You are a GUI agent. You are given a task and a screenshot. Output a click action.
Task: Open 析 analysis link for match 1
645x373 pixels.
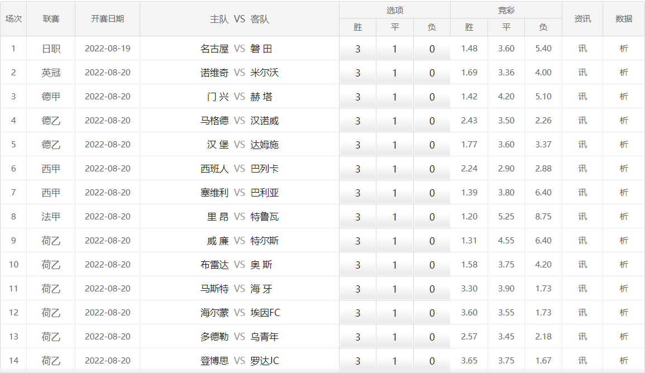[624, 49]
